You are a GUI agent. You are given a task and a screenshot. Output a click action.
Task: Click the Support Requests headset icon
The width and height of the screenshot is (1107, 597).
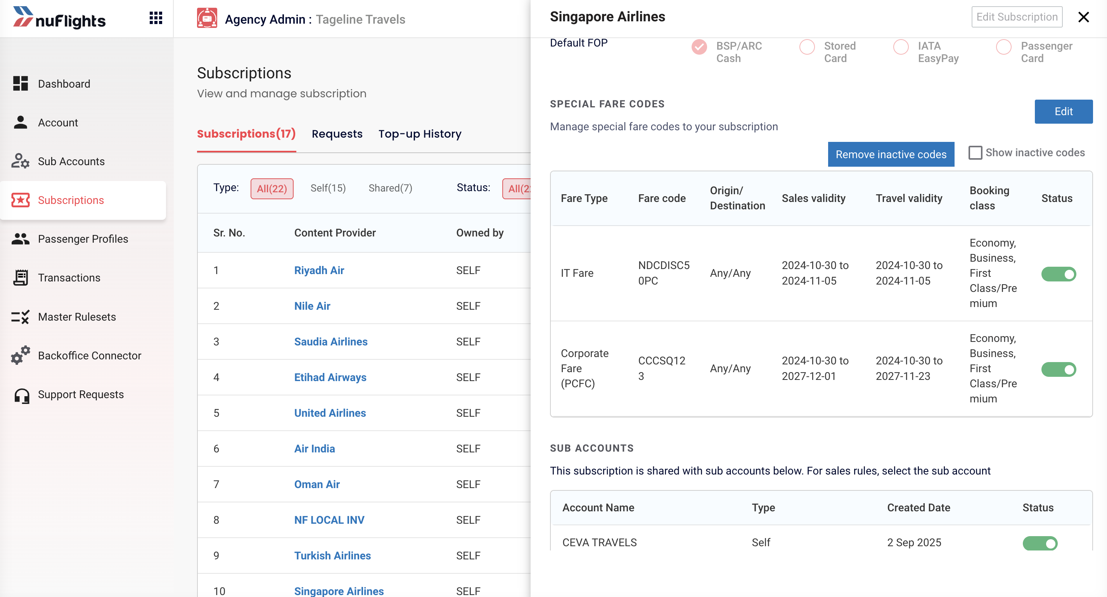[x=21, y=395]
